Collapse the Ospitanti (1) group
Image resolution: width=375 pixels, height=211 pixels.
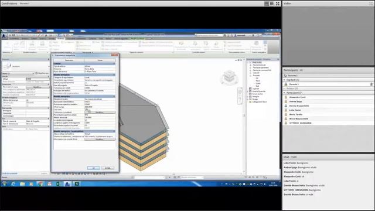pyautogui.click(x=284, y=80)
